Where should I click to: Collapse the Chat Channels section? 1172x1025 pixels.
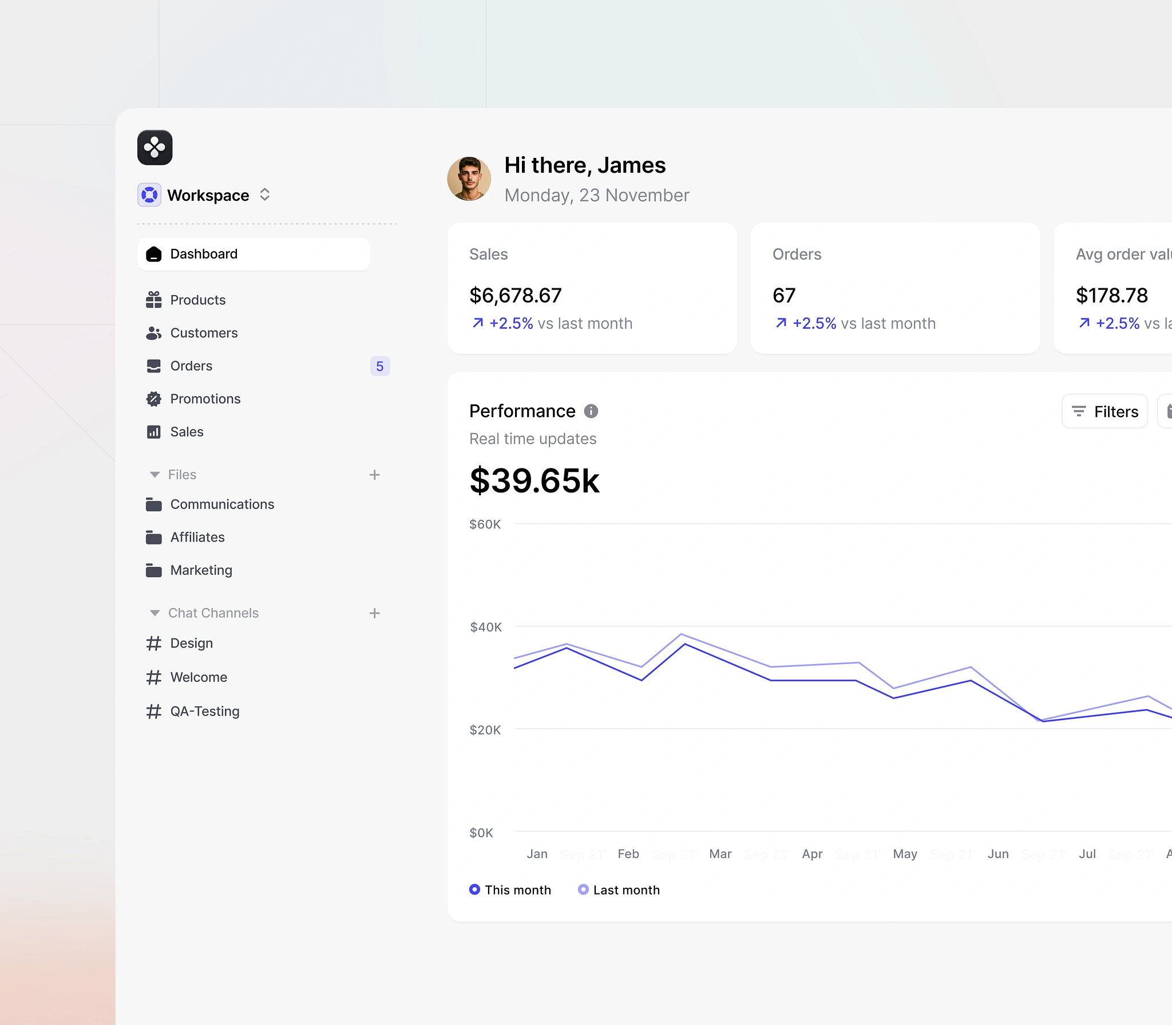point(155,613)
